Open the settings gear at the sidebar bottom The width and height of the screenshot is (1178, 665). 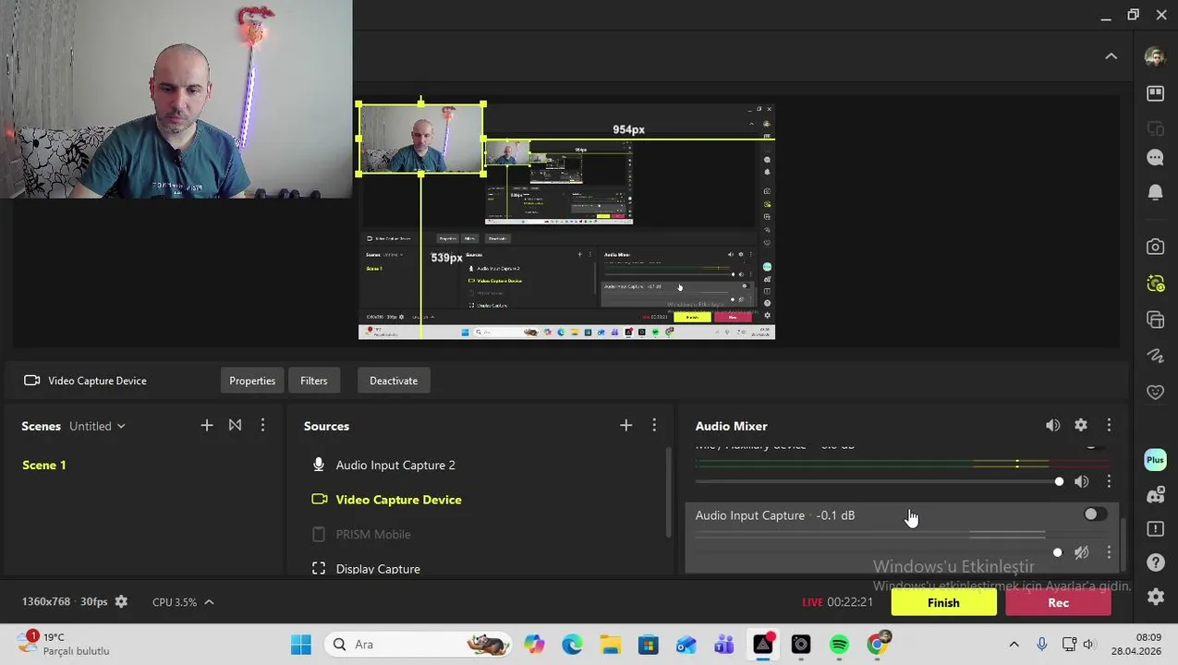(x=1155, y=597)
